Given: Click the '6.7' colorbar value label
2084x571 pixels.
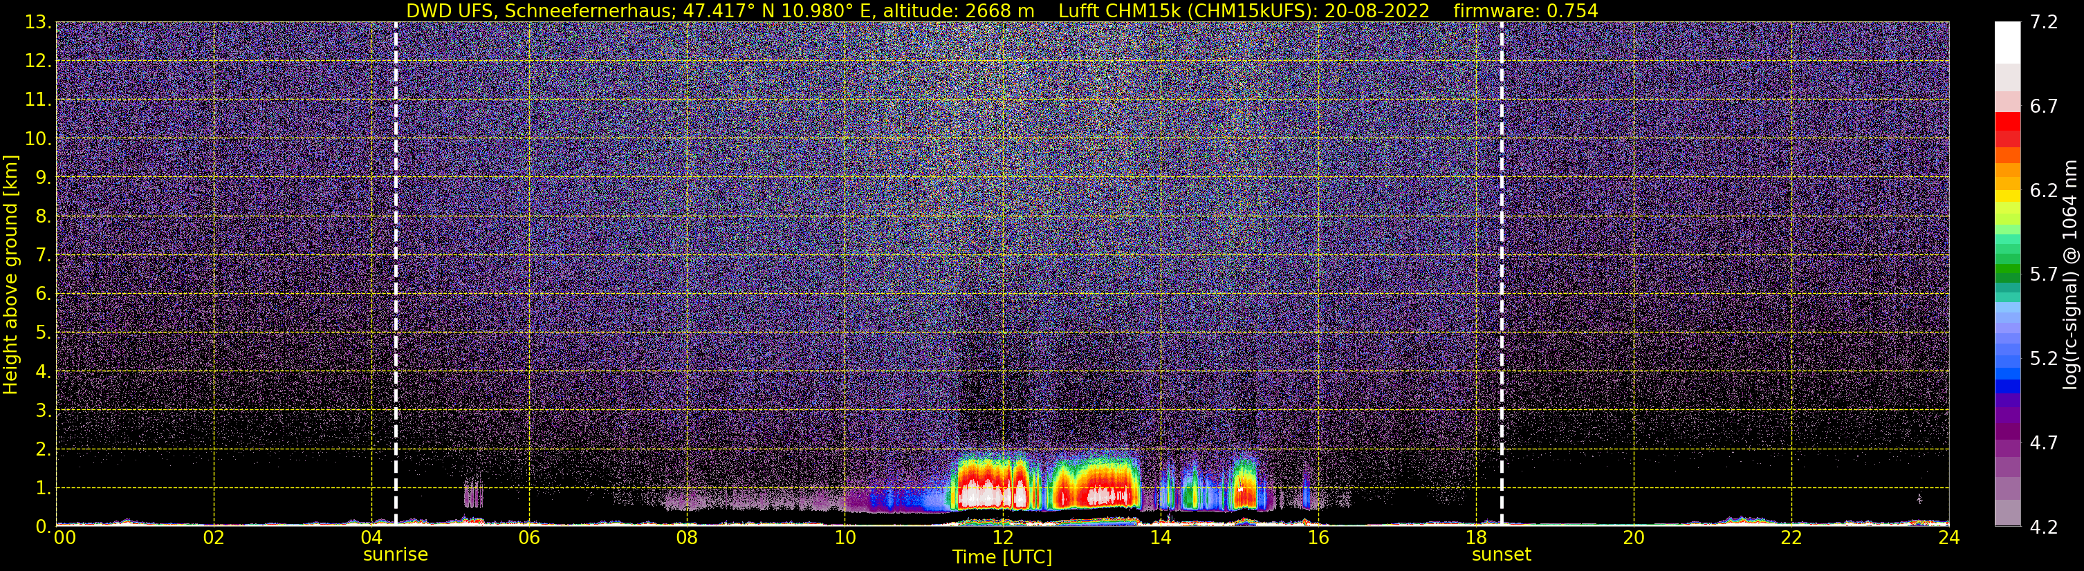Looking at the screenshot, I should pos(2044,106).
